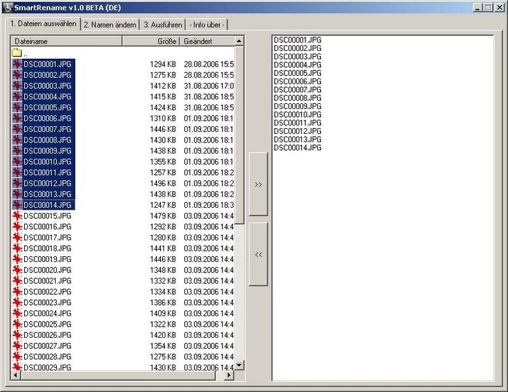The height and width of the screenshot is (392, 508).
Task: Add selected files with the >> button
Action: coord(258,184)
